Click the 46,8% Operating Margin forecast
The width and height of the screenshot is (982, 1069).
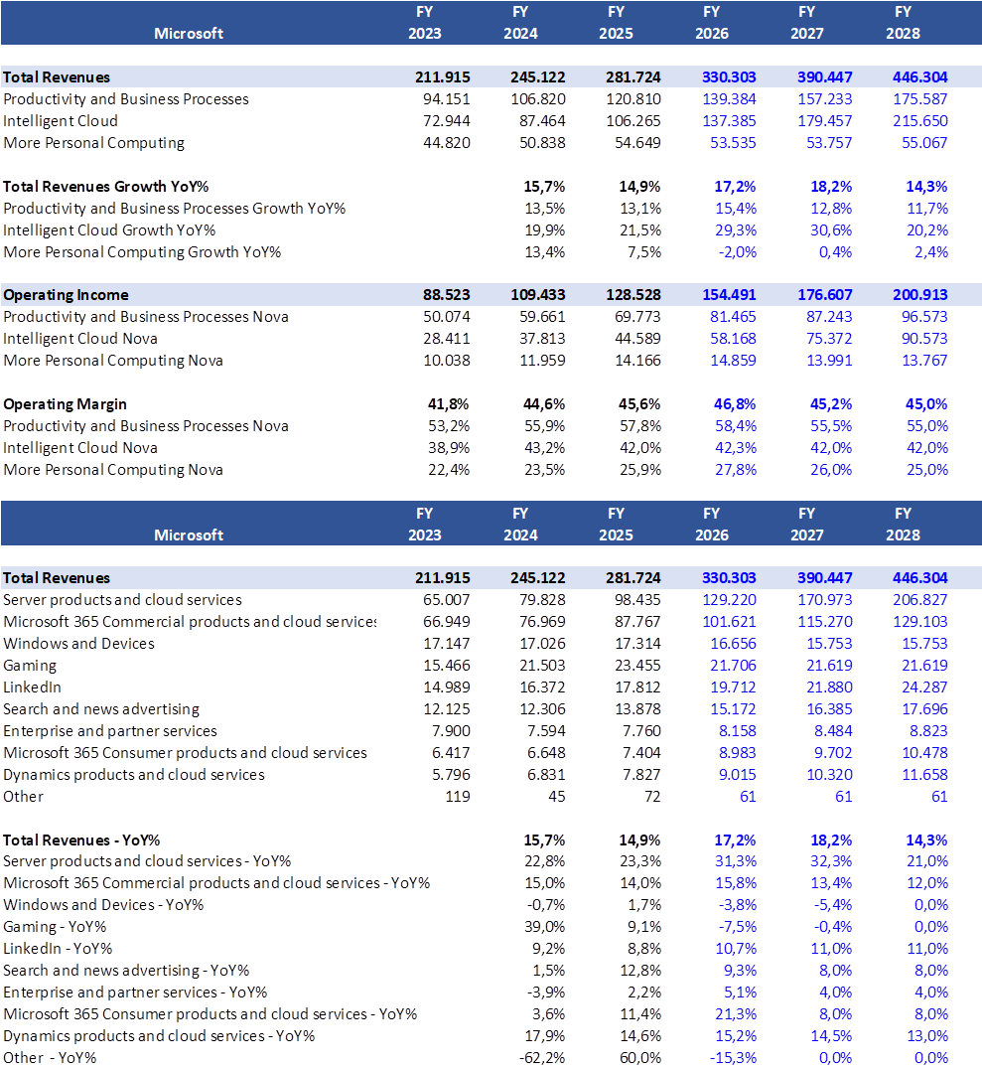click(735, 404)
